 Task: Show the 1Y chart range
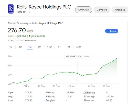point(59,47)
